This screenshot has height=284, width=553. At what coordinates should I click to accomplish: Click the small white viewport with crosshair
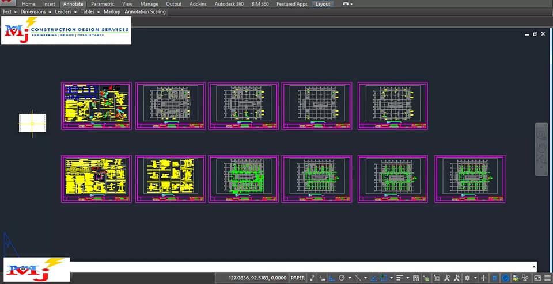32,123
